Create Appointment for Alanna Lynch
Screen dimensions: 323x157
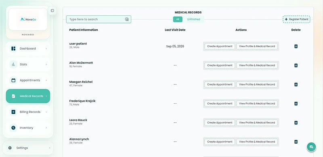(220, 142)
